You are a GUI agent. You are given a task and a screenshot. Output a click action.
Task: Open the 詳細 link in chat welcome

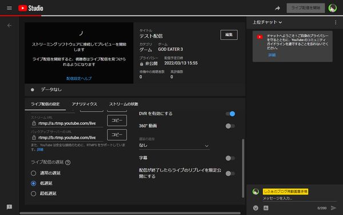tap(272, 55)
